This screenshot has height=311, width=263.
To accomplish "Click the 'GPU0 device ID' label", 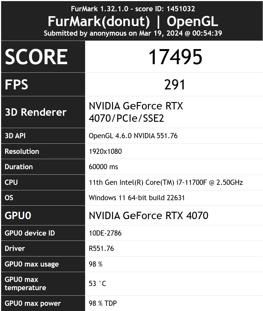I will (30, 233).
